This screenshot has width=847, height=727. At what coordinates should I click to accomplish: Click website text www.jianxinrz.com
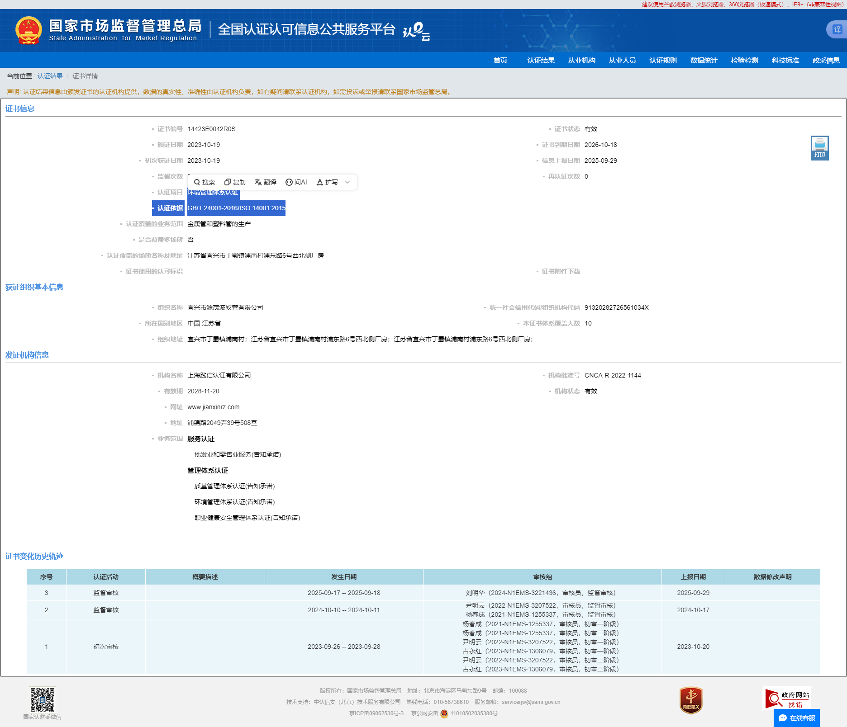(214, 407)
